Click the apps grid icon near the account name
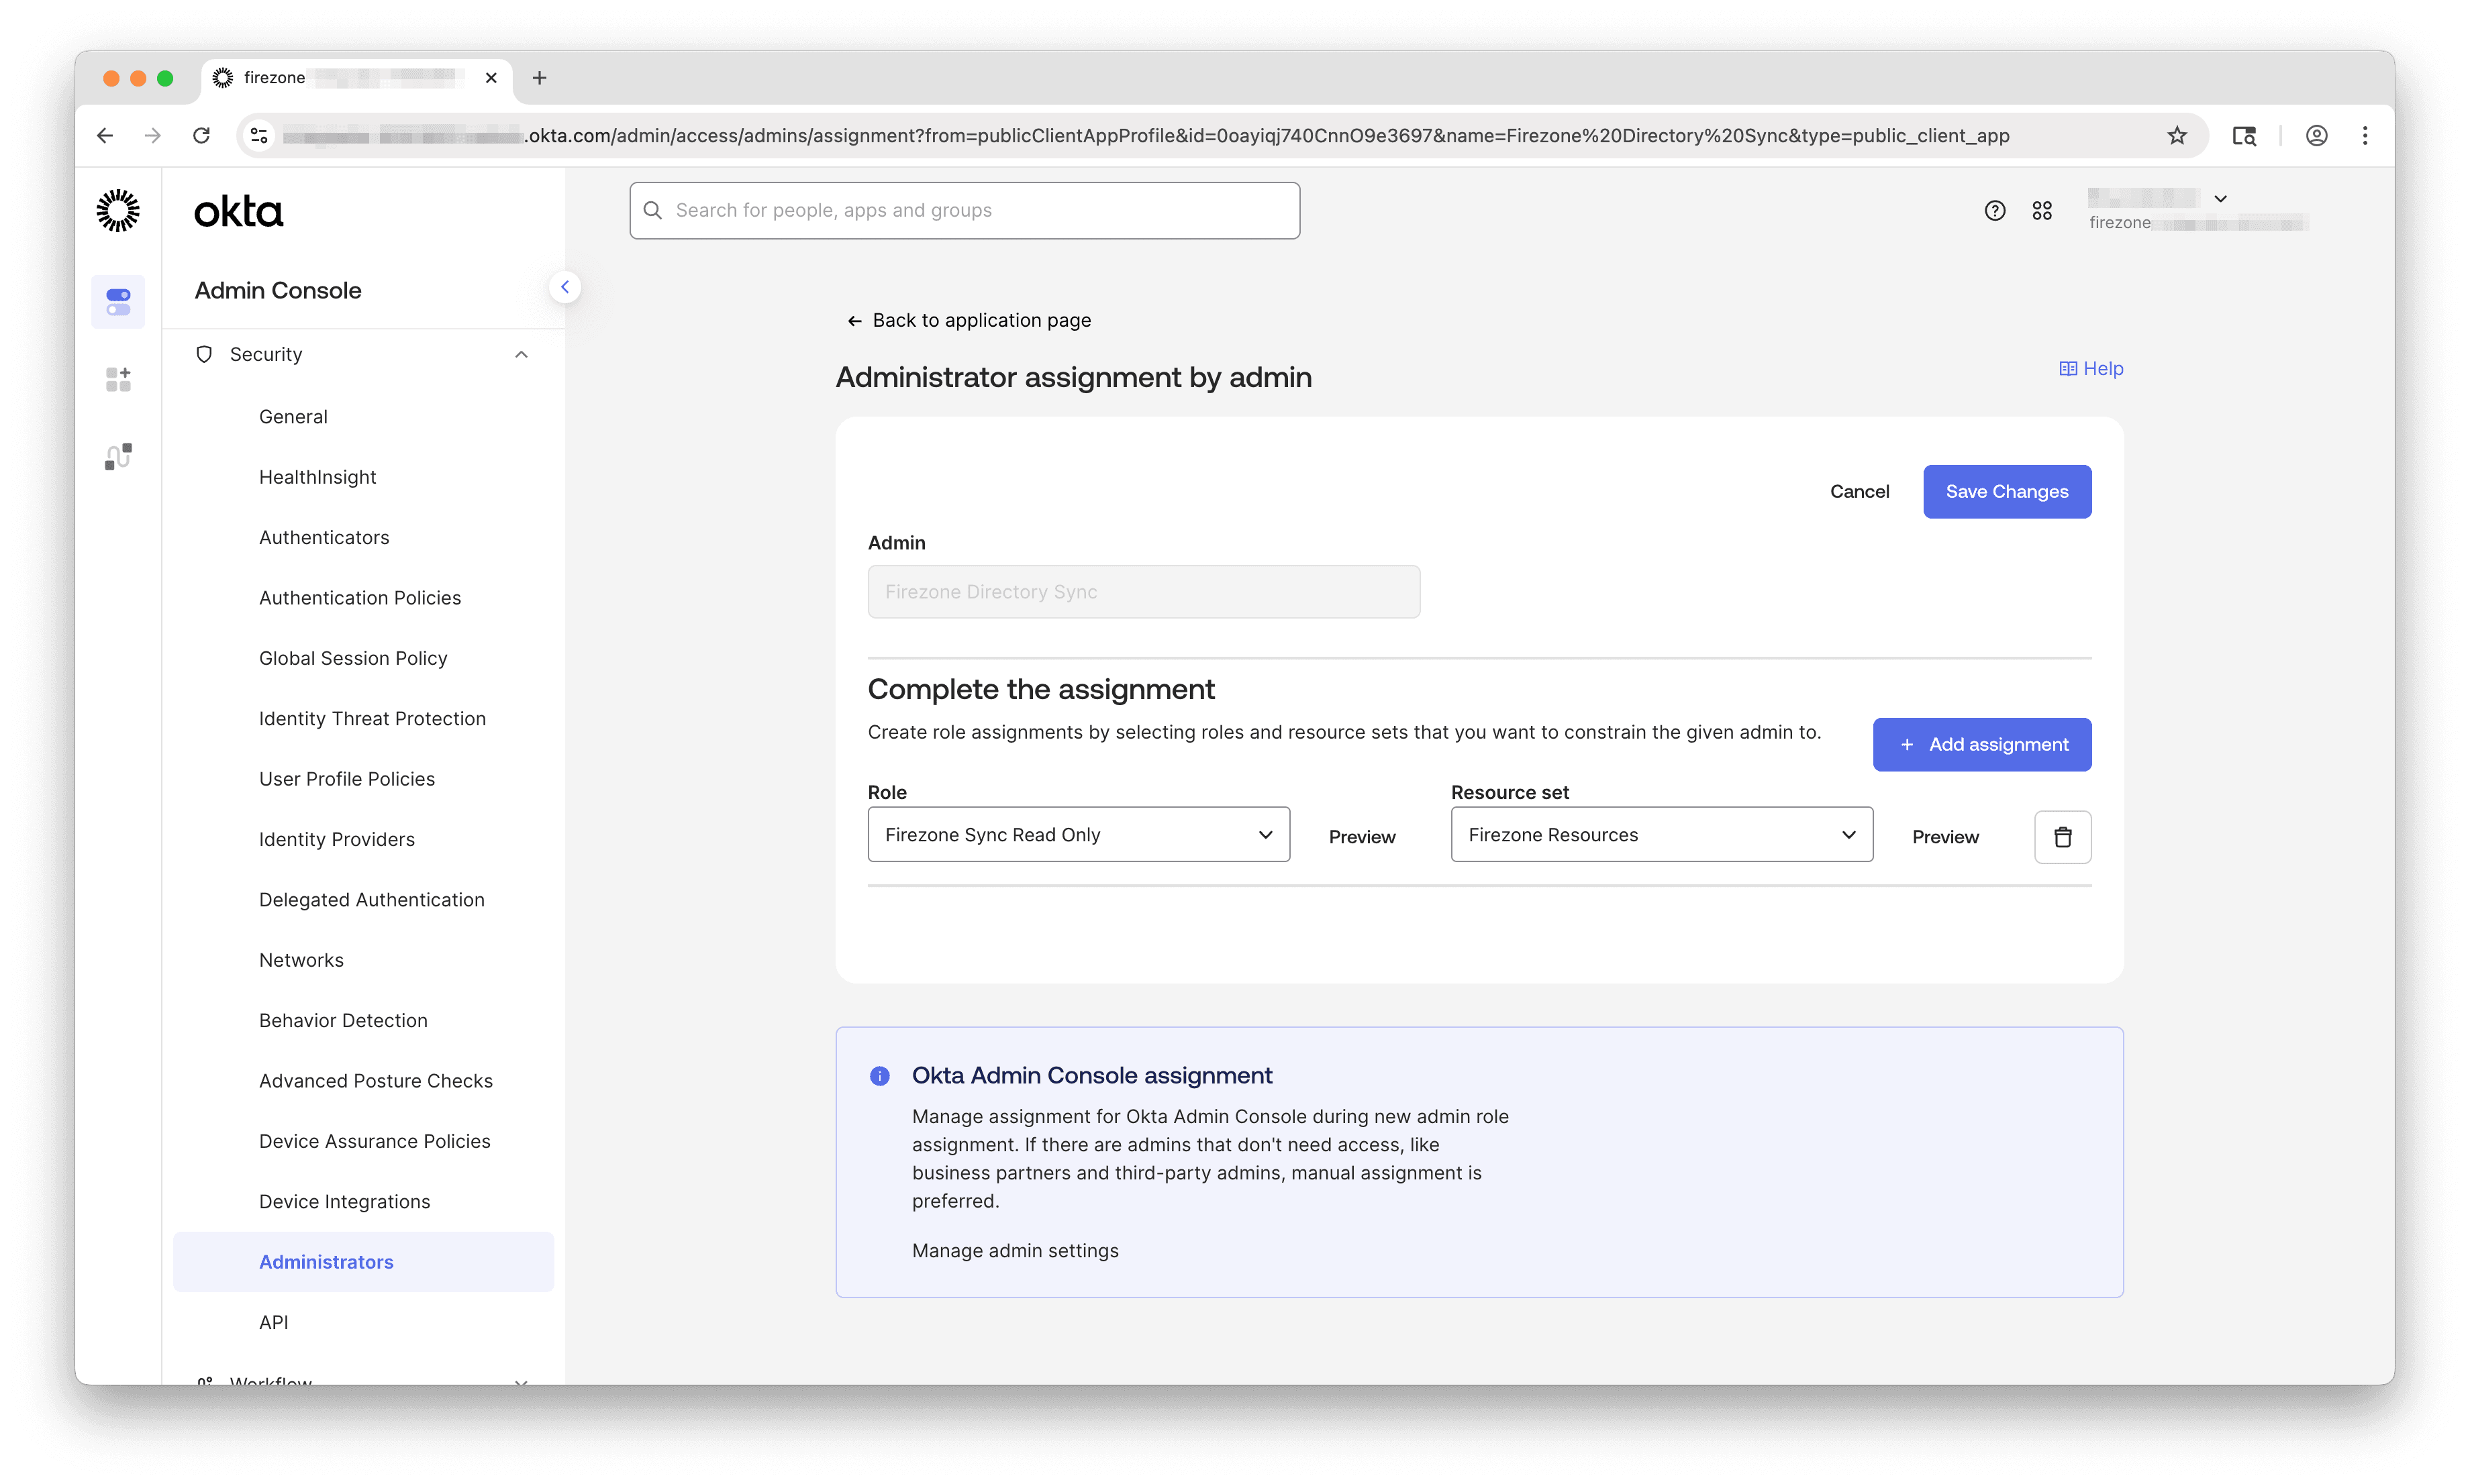 pos(2043,210)
